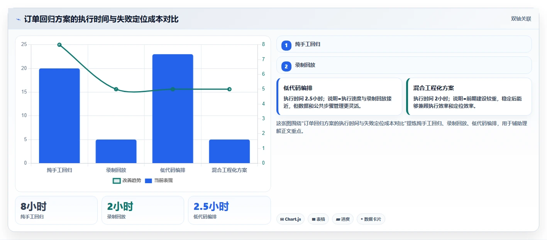Click the lightning icon beside the chart title
The width and height of the screenshot is (547, 240).
(x=18, y=19)
